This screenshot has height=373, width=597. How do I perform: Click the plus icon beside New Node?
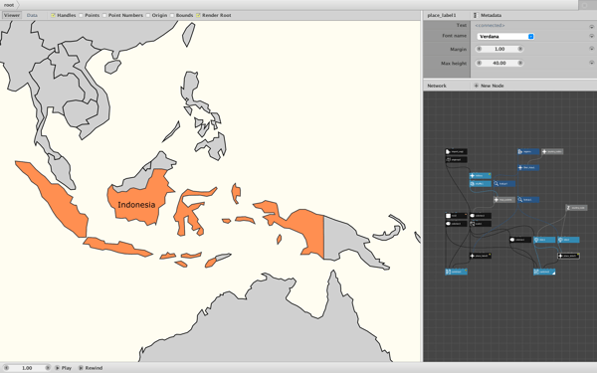476,86
